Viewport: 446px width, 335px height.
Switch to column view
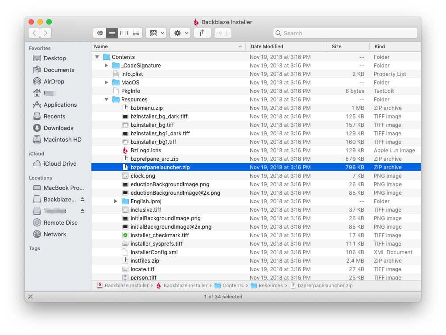[124, 33]
